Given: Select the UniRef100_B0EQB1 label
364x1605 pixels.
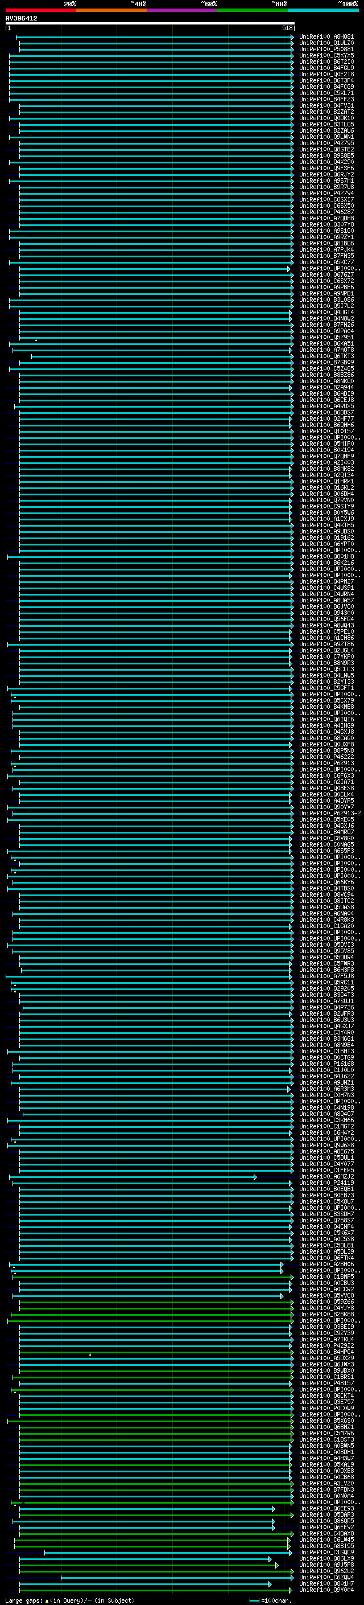Looking at the screenshot, I should 326,1189.
